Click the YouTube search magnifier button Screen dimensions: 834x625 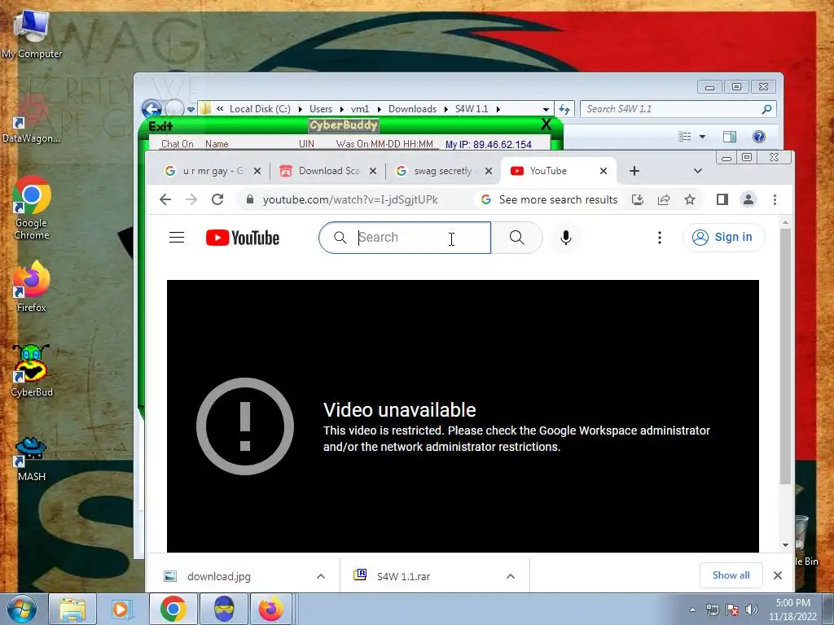(x=516, y=238)
